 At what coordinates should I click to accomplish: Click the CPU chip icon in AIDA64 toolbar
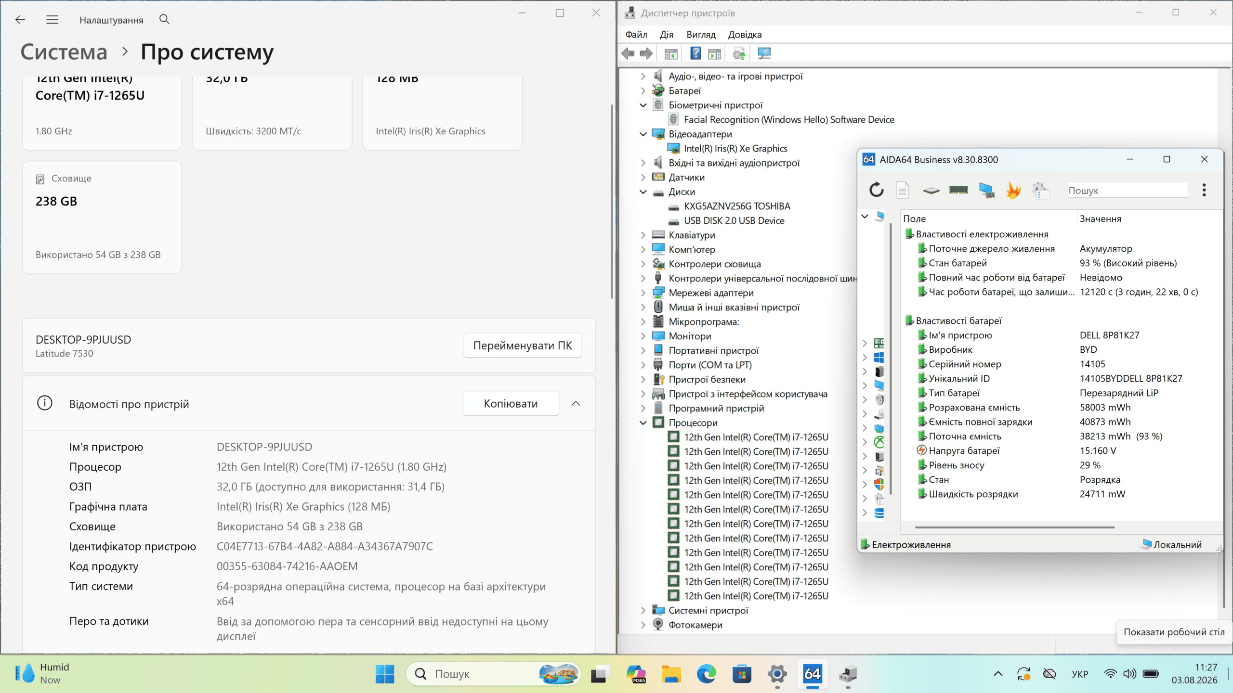[931, 190]
